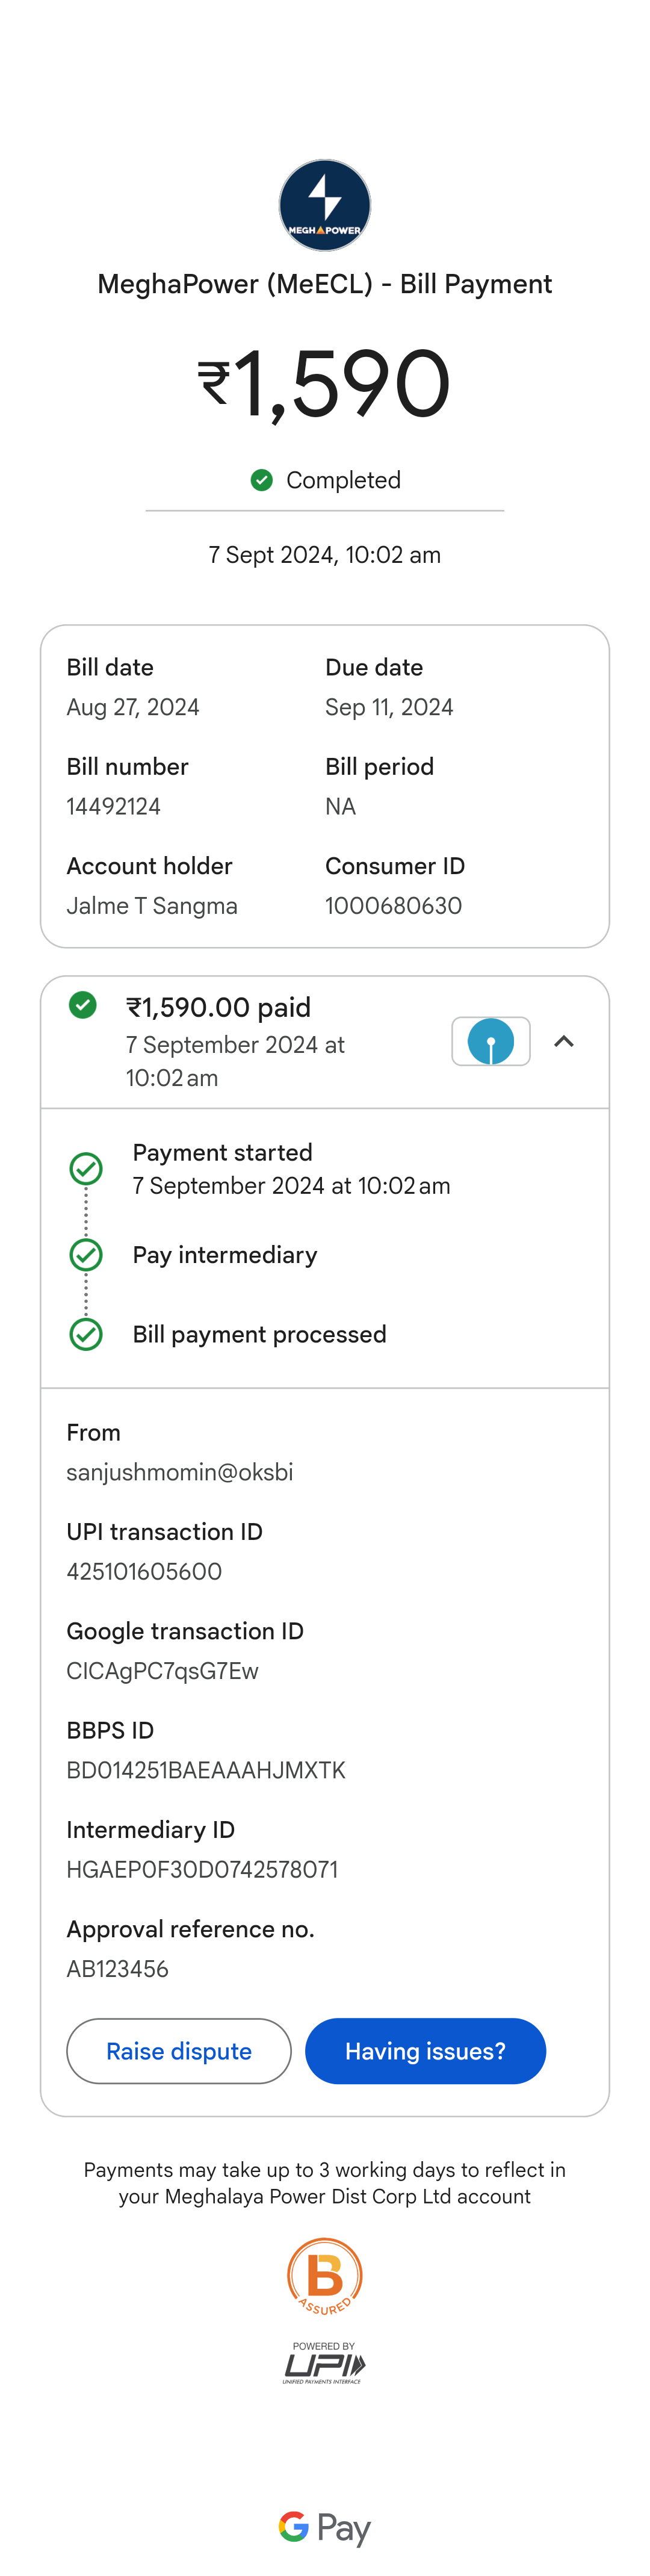650x2576 pixels.
Task: Tap Payment started step check icon
Action: (x=86, y=1168)
